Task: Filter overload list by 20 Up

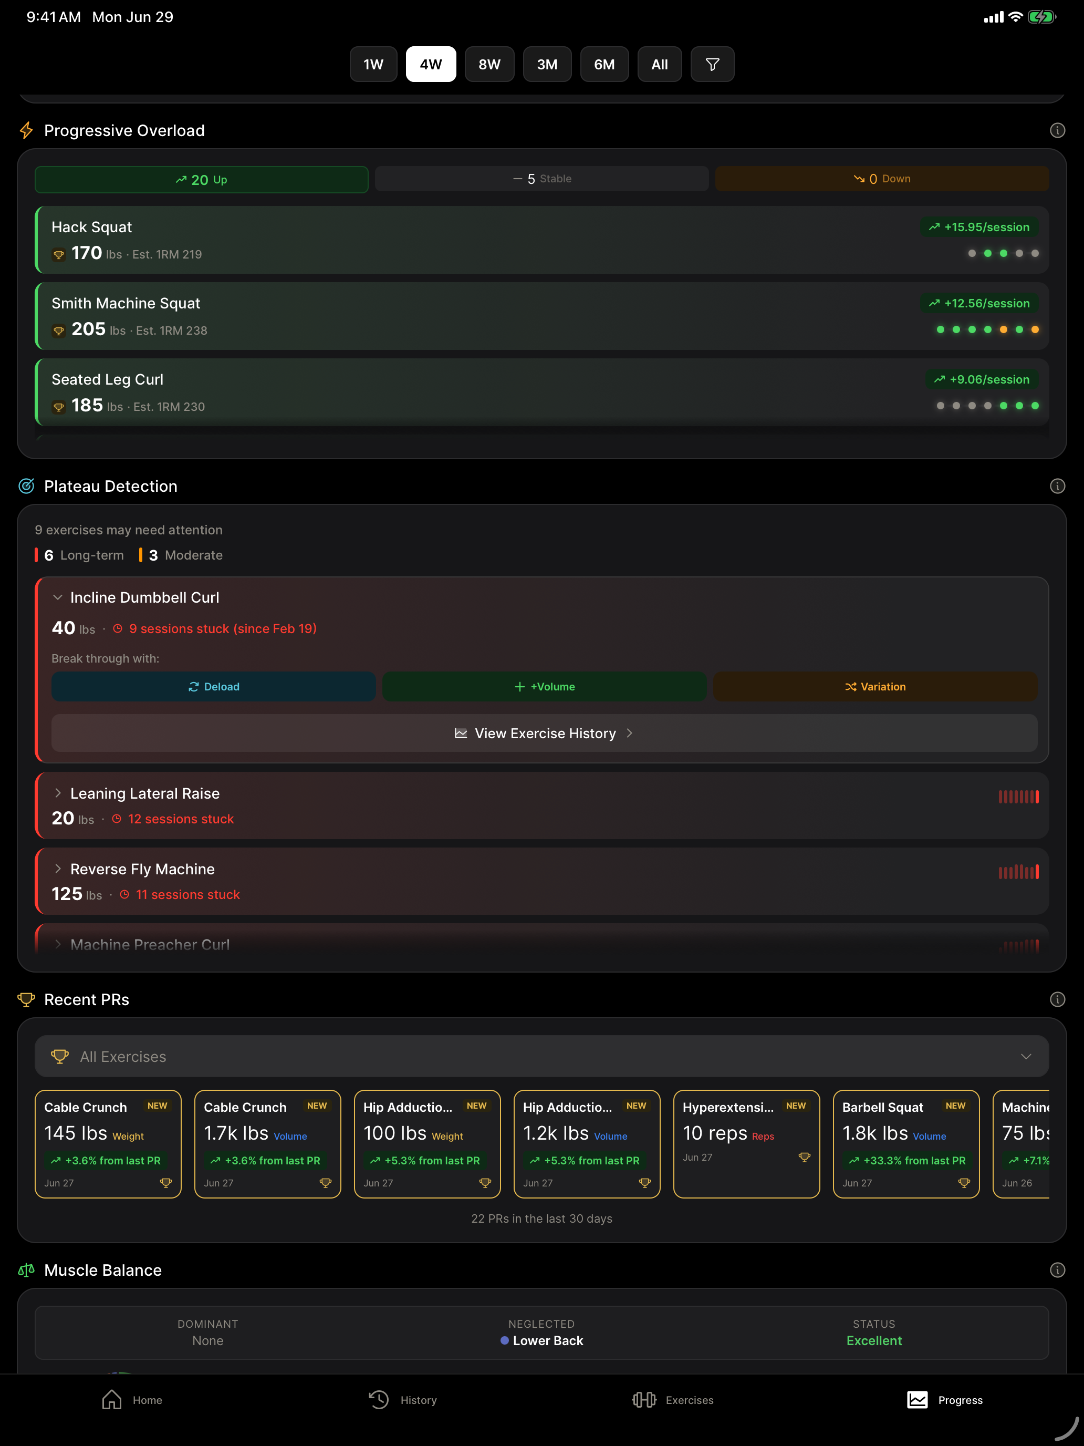Action: 201,179
